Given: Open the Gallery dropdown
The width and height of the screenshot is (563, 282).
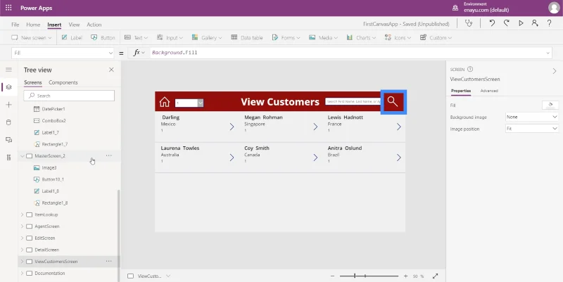Looking at the screenshot, I should [207, 38].
